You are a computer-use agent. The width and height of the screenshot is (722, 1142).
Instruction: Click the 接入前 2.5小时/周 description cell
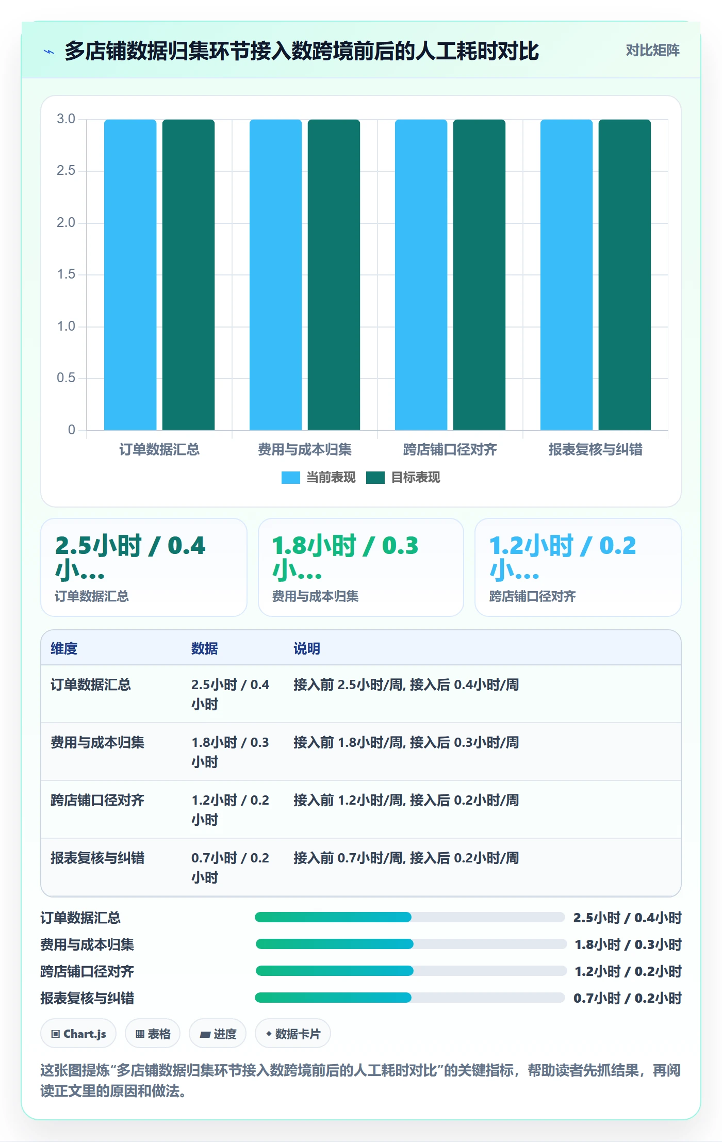(x=406, y=684)
